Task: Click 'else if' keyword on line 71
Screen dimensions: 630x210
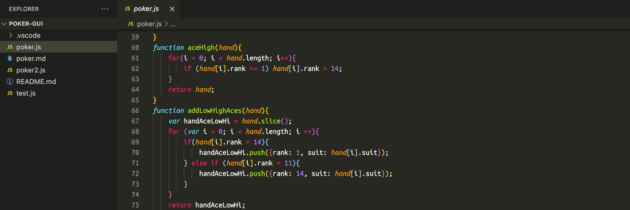Action: click(x=206, y=163)
